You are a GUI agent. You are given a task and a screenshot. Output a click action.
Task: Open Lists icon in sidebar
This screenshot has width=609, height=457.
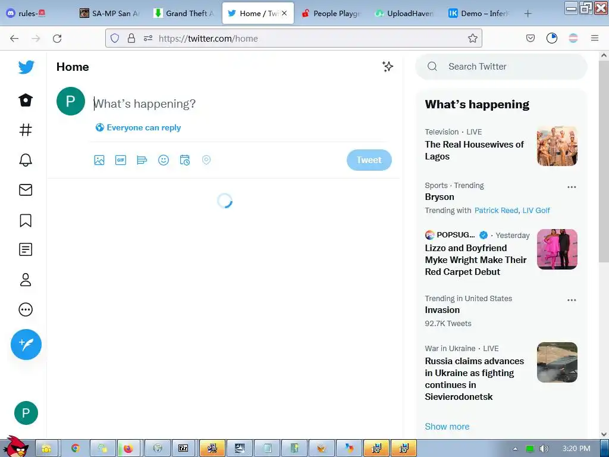pyautogui.click(x=26, y=249)
